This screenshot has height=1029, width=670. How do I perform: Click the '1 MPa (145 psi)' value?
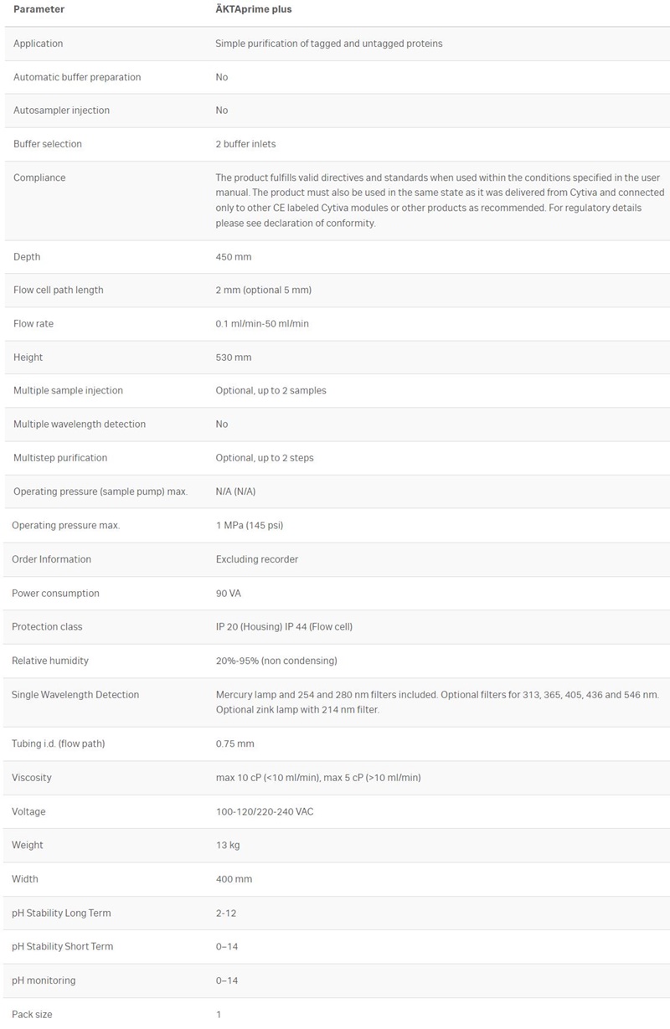pos(250,526)
